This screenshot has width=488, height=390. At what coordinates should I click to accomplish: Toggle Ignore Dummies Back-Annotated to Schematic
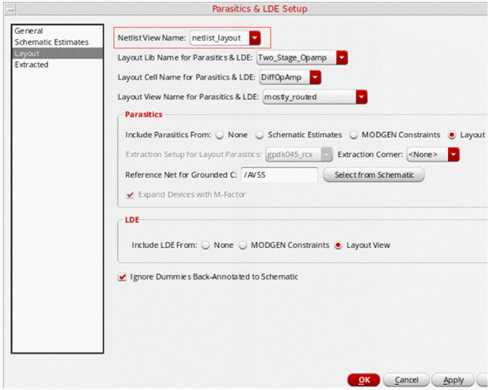tap(122, 277)
